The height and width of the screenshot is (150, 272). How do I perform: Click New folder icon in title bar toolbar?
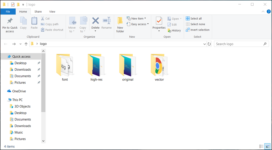(x=18, y=5)
